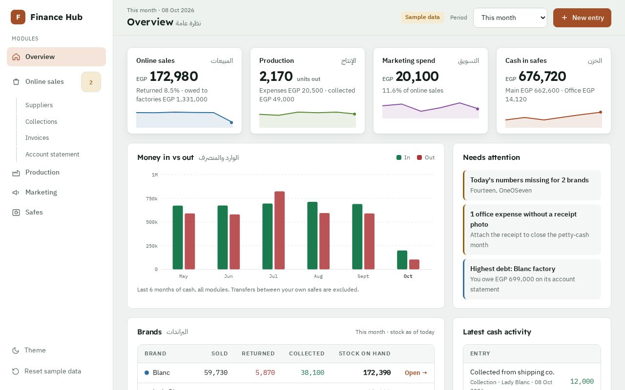
Task: Open the Highest debt Blanc factory alert
Action: [532, 279]
